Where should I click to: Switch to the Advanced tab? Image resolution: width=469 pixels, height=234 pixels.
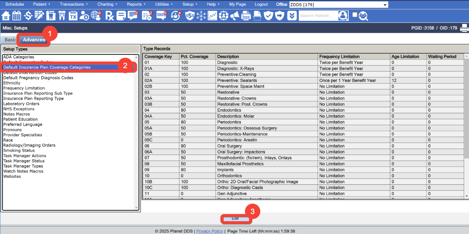pyautogui.click(x=35, y=40)
